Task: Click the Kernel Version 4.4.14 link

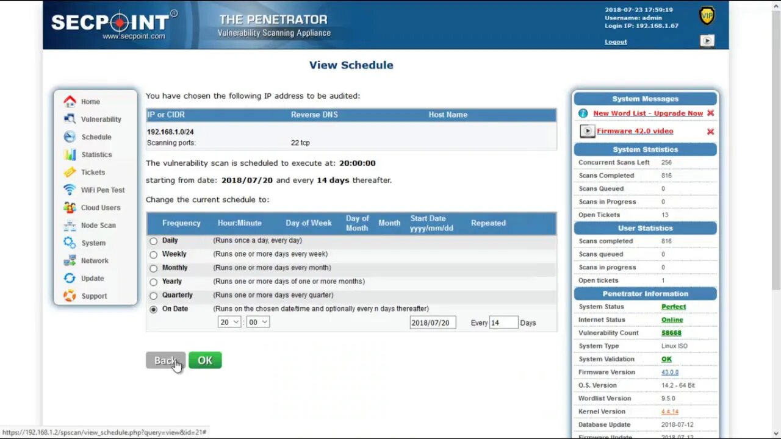Action: pyautogui.click(x=670, y=412)
